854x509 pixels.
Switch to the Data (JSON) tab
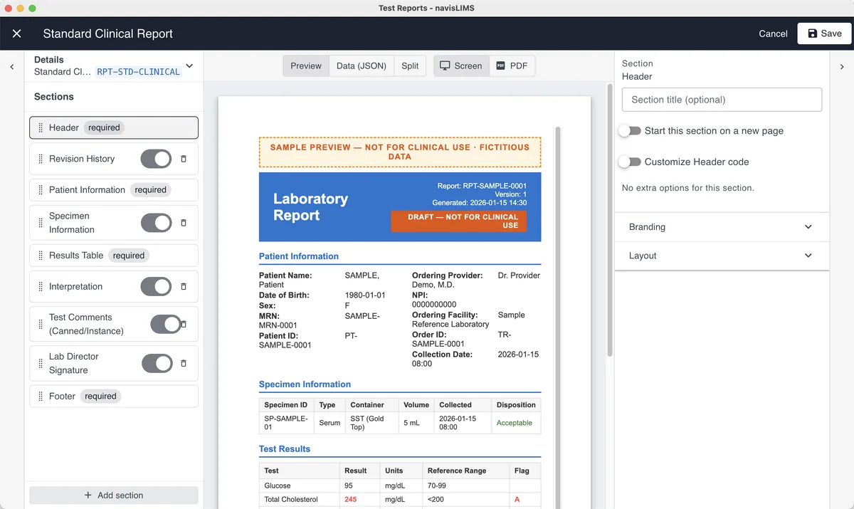[x=362, y=65]
